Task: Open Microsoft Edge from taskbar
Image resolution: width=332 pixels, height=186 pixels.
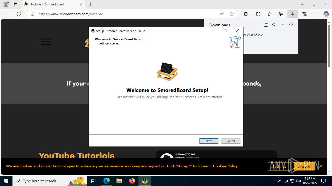Action: click(107, 181)
